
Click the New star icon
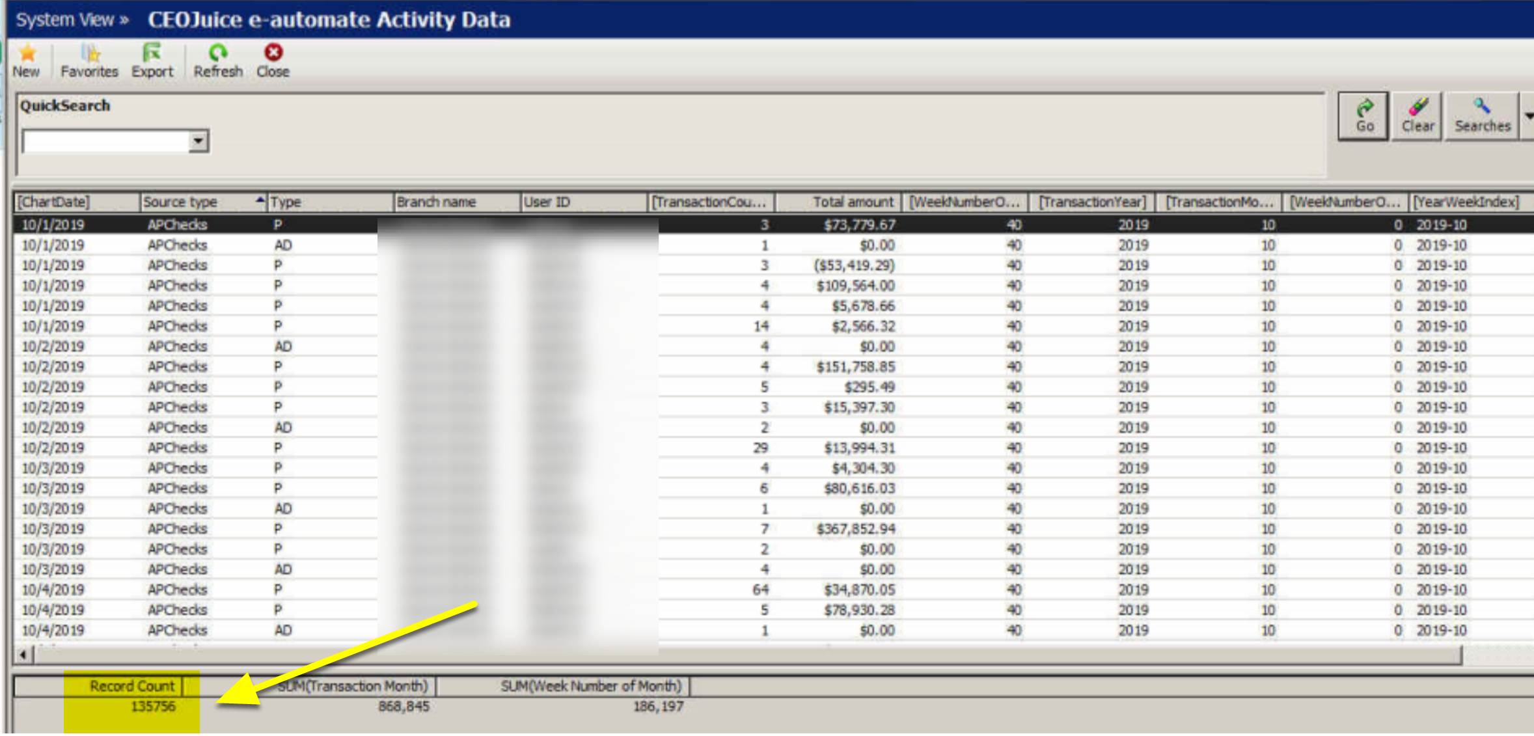pyautogui.click(x=27, y=61)
